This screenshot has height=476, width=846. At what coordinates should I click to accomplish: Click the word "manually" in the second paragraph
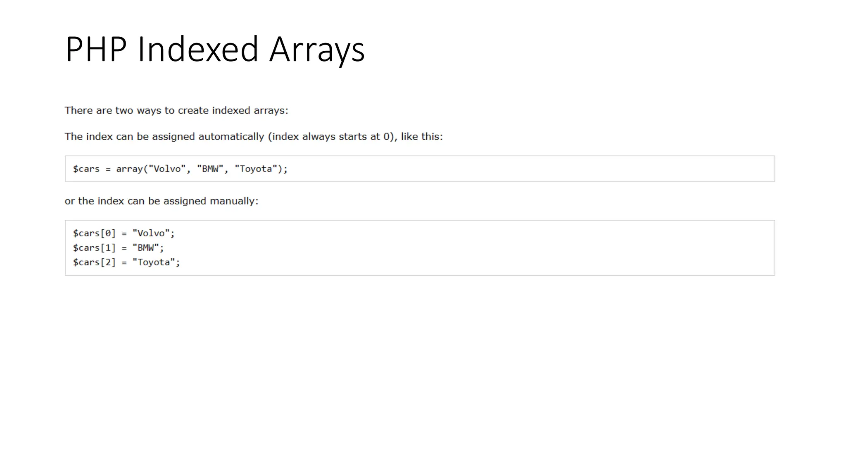pos(233,201)
